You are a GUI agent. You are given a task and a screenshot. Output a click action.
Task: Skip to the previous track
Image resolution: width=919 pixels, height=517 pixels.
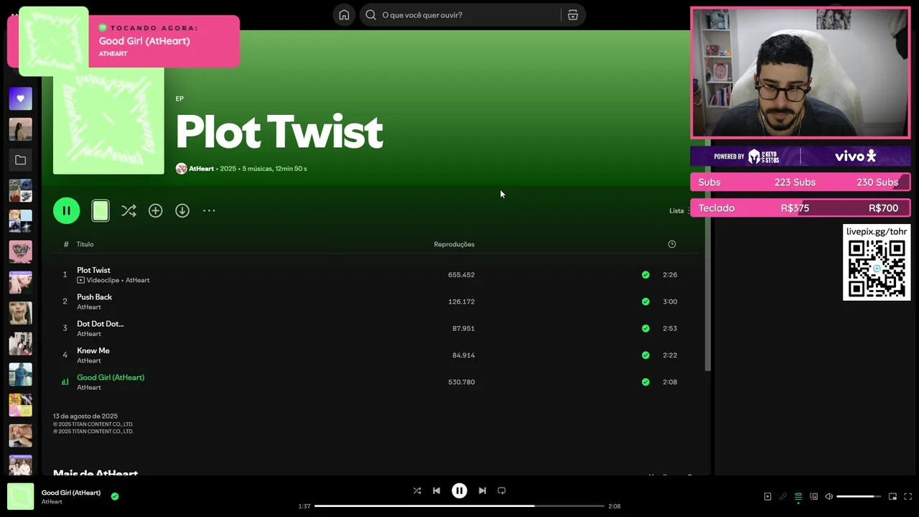[x=436, y=490]
